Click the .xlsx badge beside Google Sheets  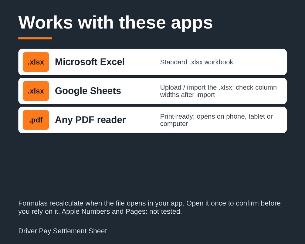pos(36,91)
